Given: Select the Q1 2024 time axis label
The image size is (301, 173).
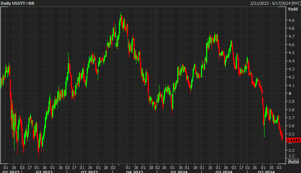Looking at the screenshot, I should pyautogui.click(x=179, y=172).
